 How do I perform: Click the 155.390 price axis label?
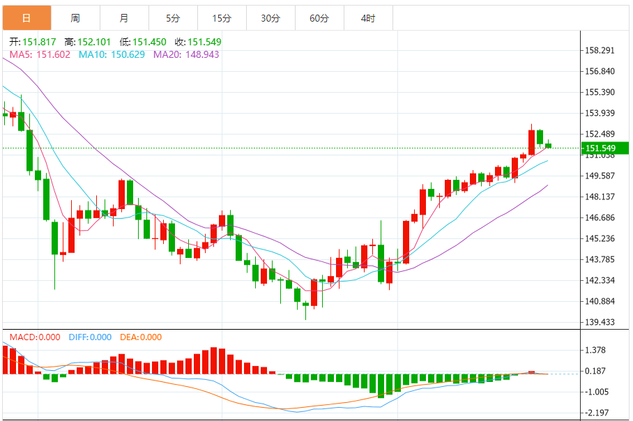(600, 93)
